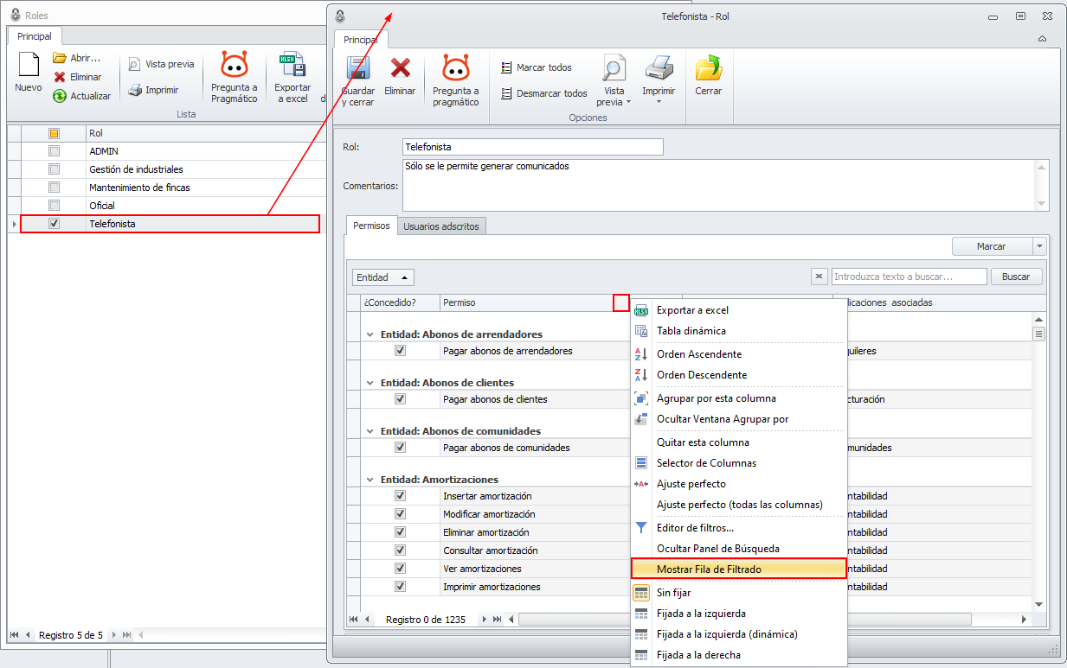Open Imprimir dropdown arrow in Telefonista window
This screenshot has height=668, width=1067.
coord(659,102)
